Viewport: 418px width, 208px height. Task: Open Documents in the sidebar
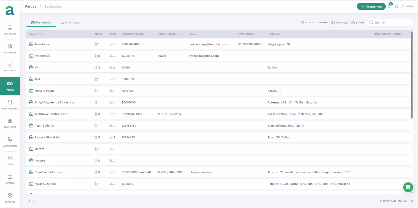pyautogui.click(x=10, y=49)
